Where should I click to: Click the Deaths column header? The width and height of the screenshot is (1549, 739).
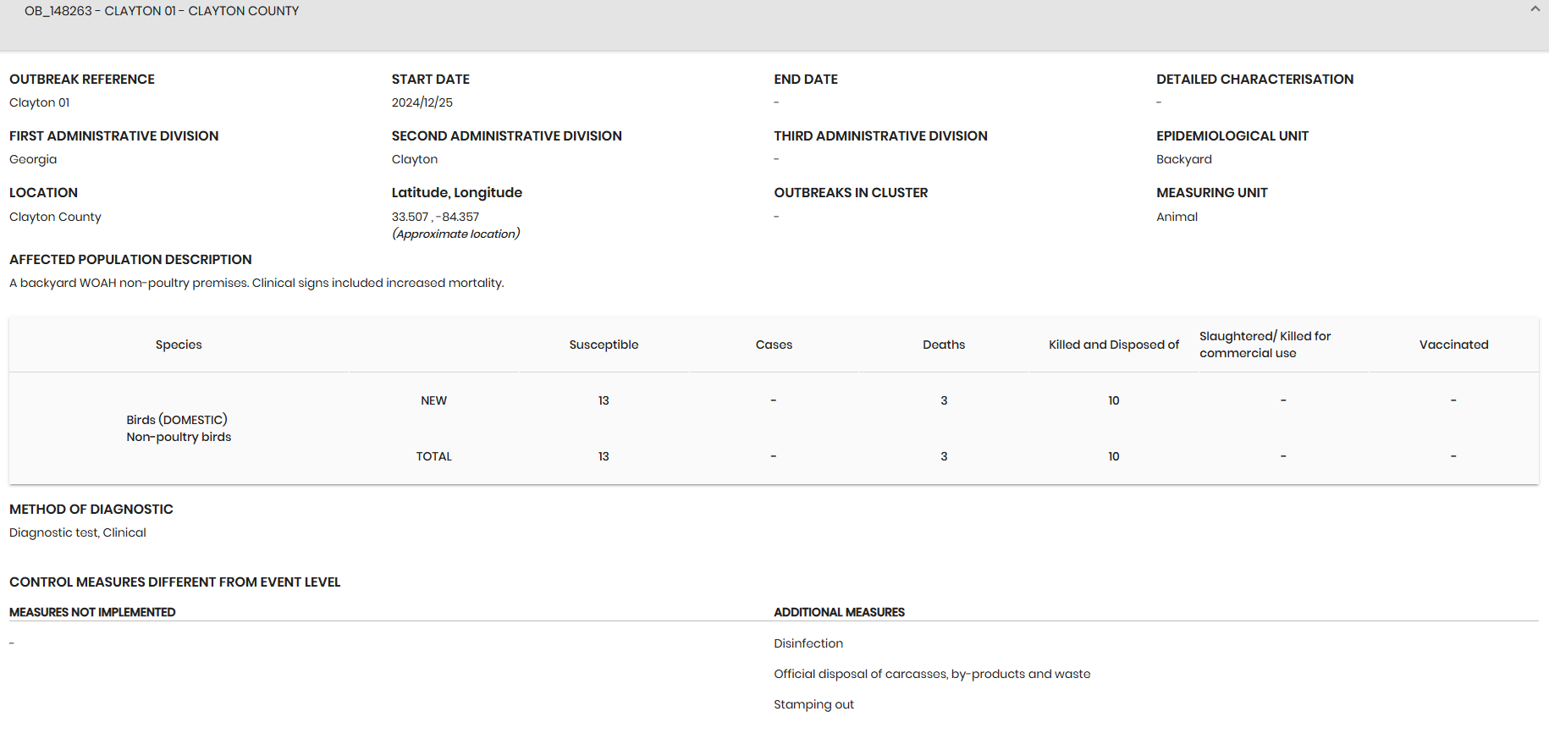tap(944, 345)
